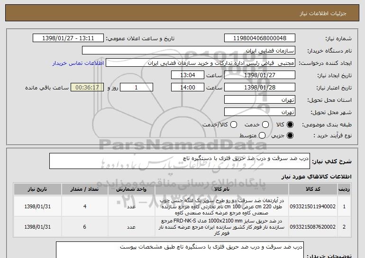Select the کالا/خدمت radio button
The image size is (365, 258).
pos(234,125)
